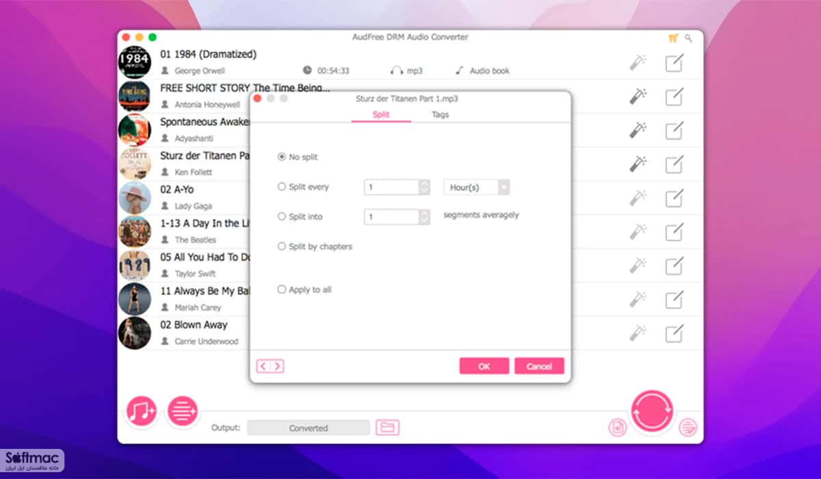The width and height of the screenshot is (821, 479).
Task: Select the 01 1984 (Dramatized) title
Action: pos(208,54)
